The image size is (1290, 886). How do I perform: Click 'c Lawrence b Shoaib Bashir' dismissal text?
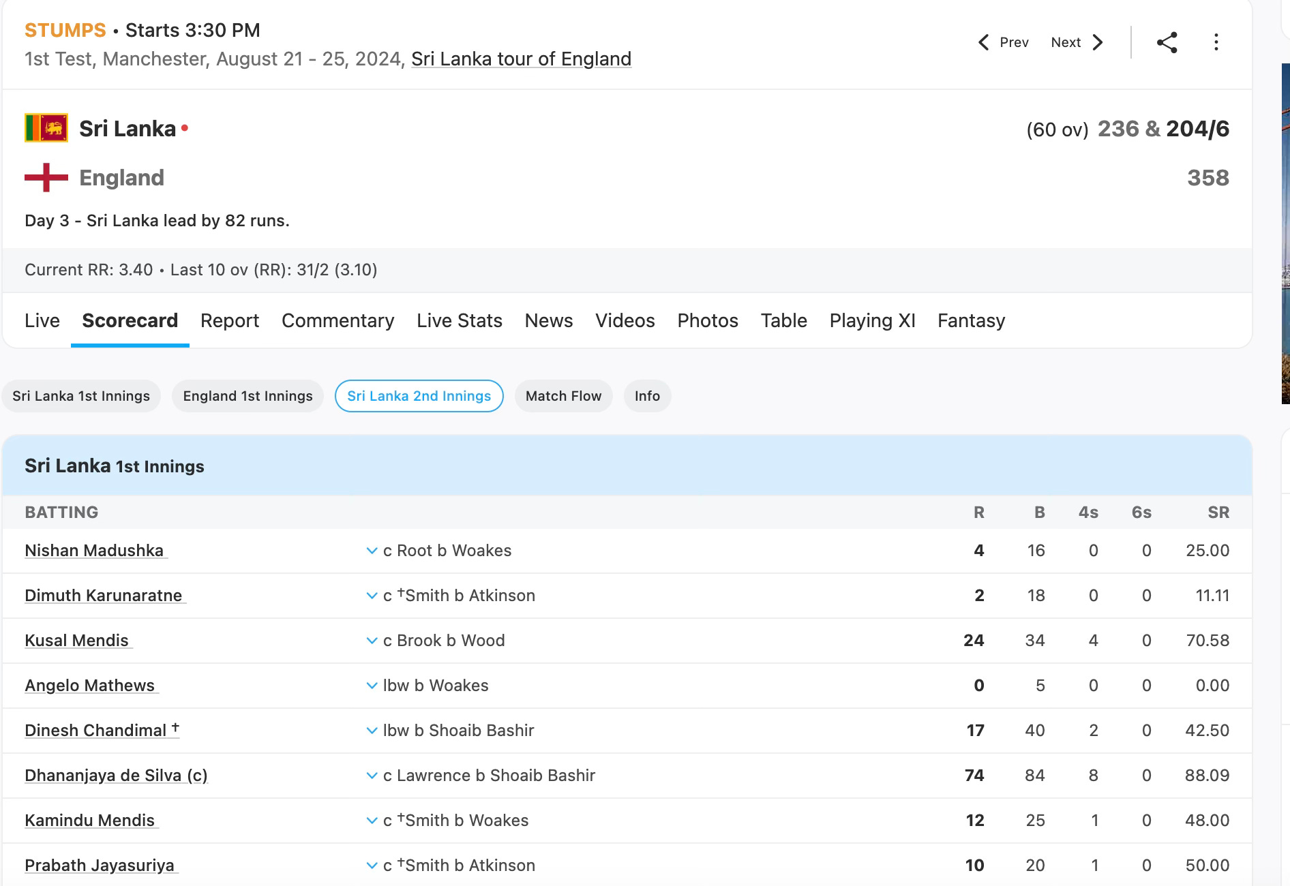[x=489, y=776]
